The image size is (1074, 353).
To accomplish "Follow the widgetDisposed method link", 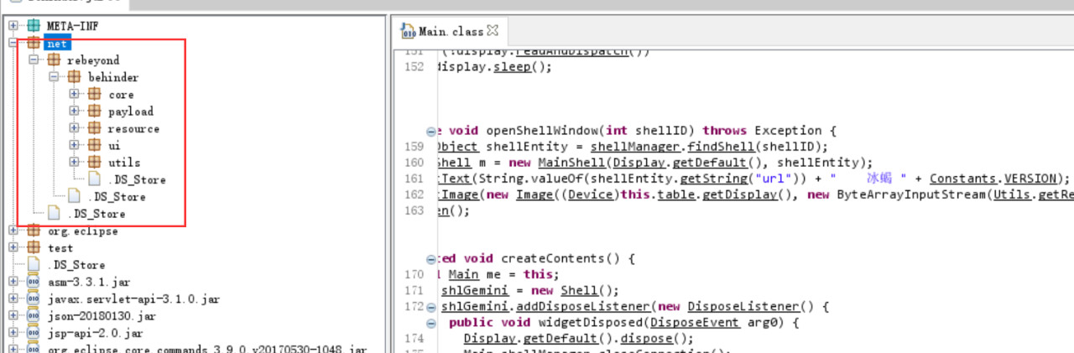I will click(592, 323).
